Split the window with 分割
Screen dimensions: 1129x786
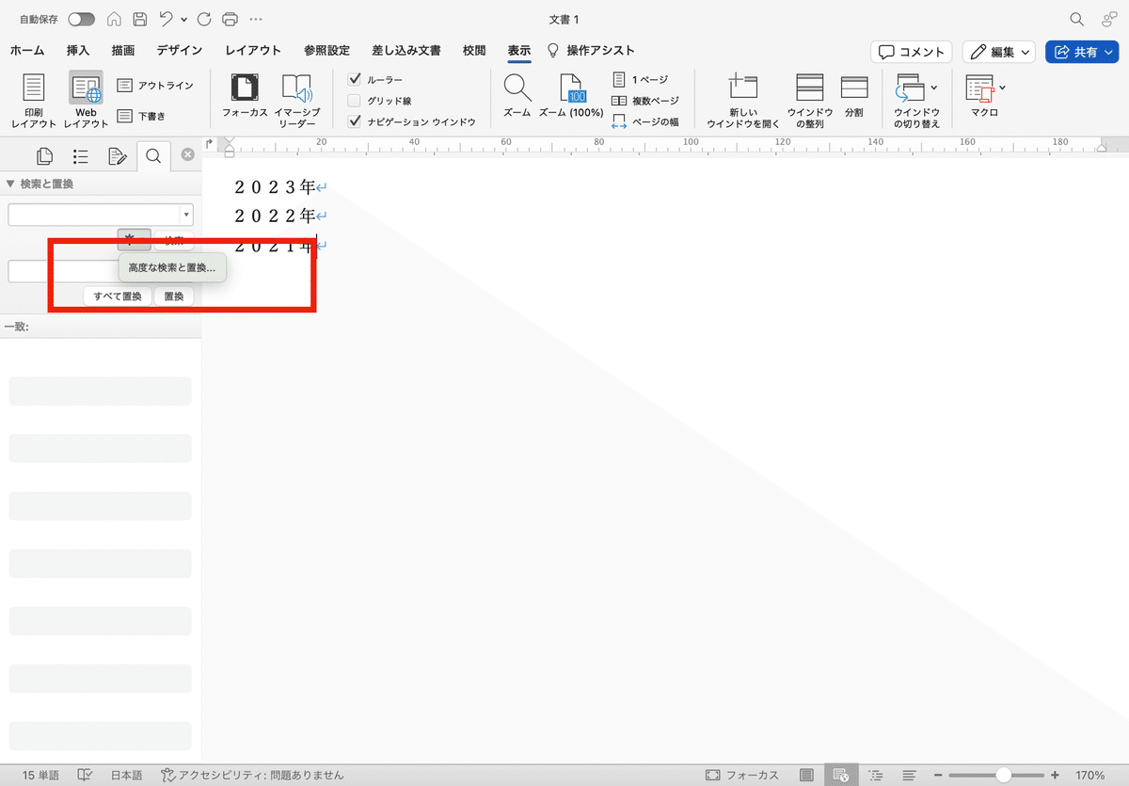coord(854,96)
